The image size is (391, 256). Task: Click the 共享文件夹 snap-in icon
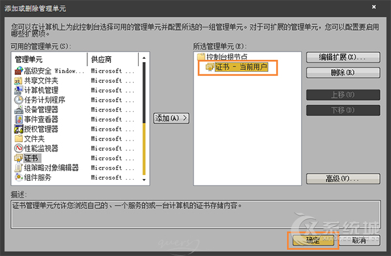point(19,81)
